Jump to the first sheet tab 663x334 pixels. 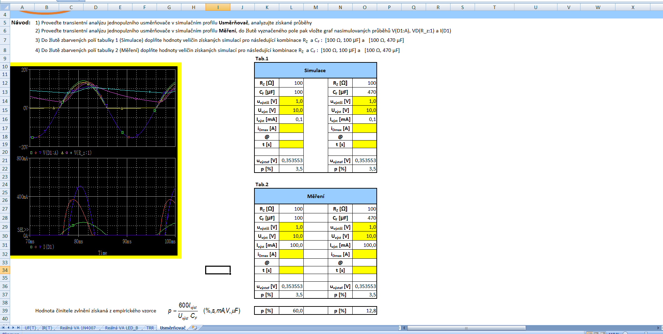click(3, 328)
